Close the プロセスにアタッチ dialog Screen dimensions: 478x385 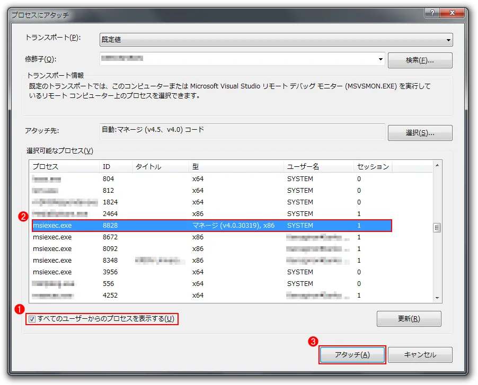tap(452, 13)
